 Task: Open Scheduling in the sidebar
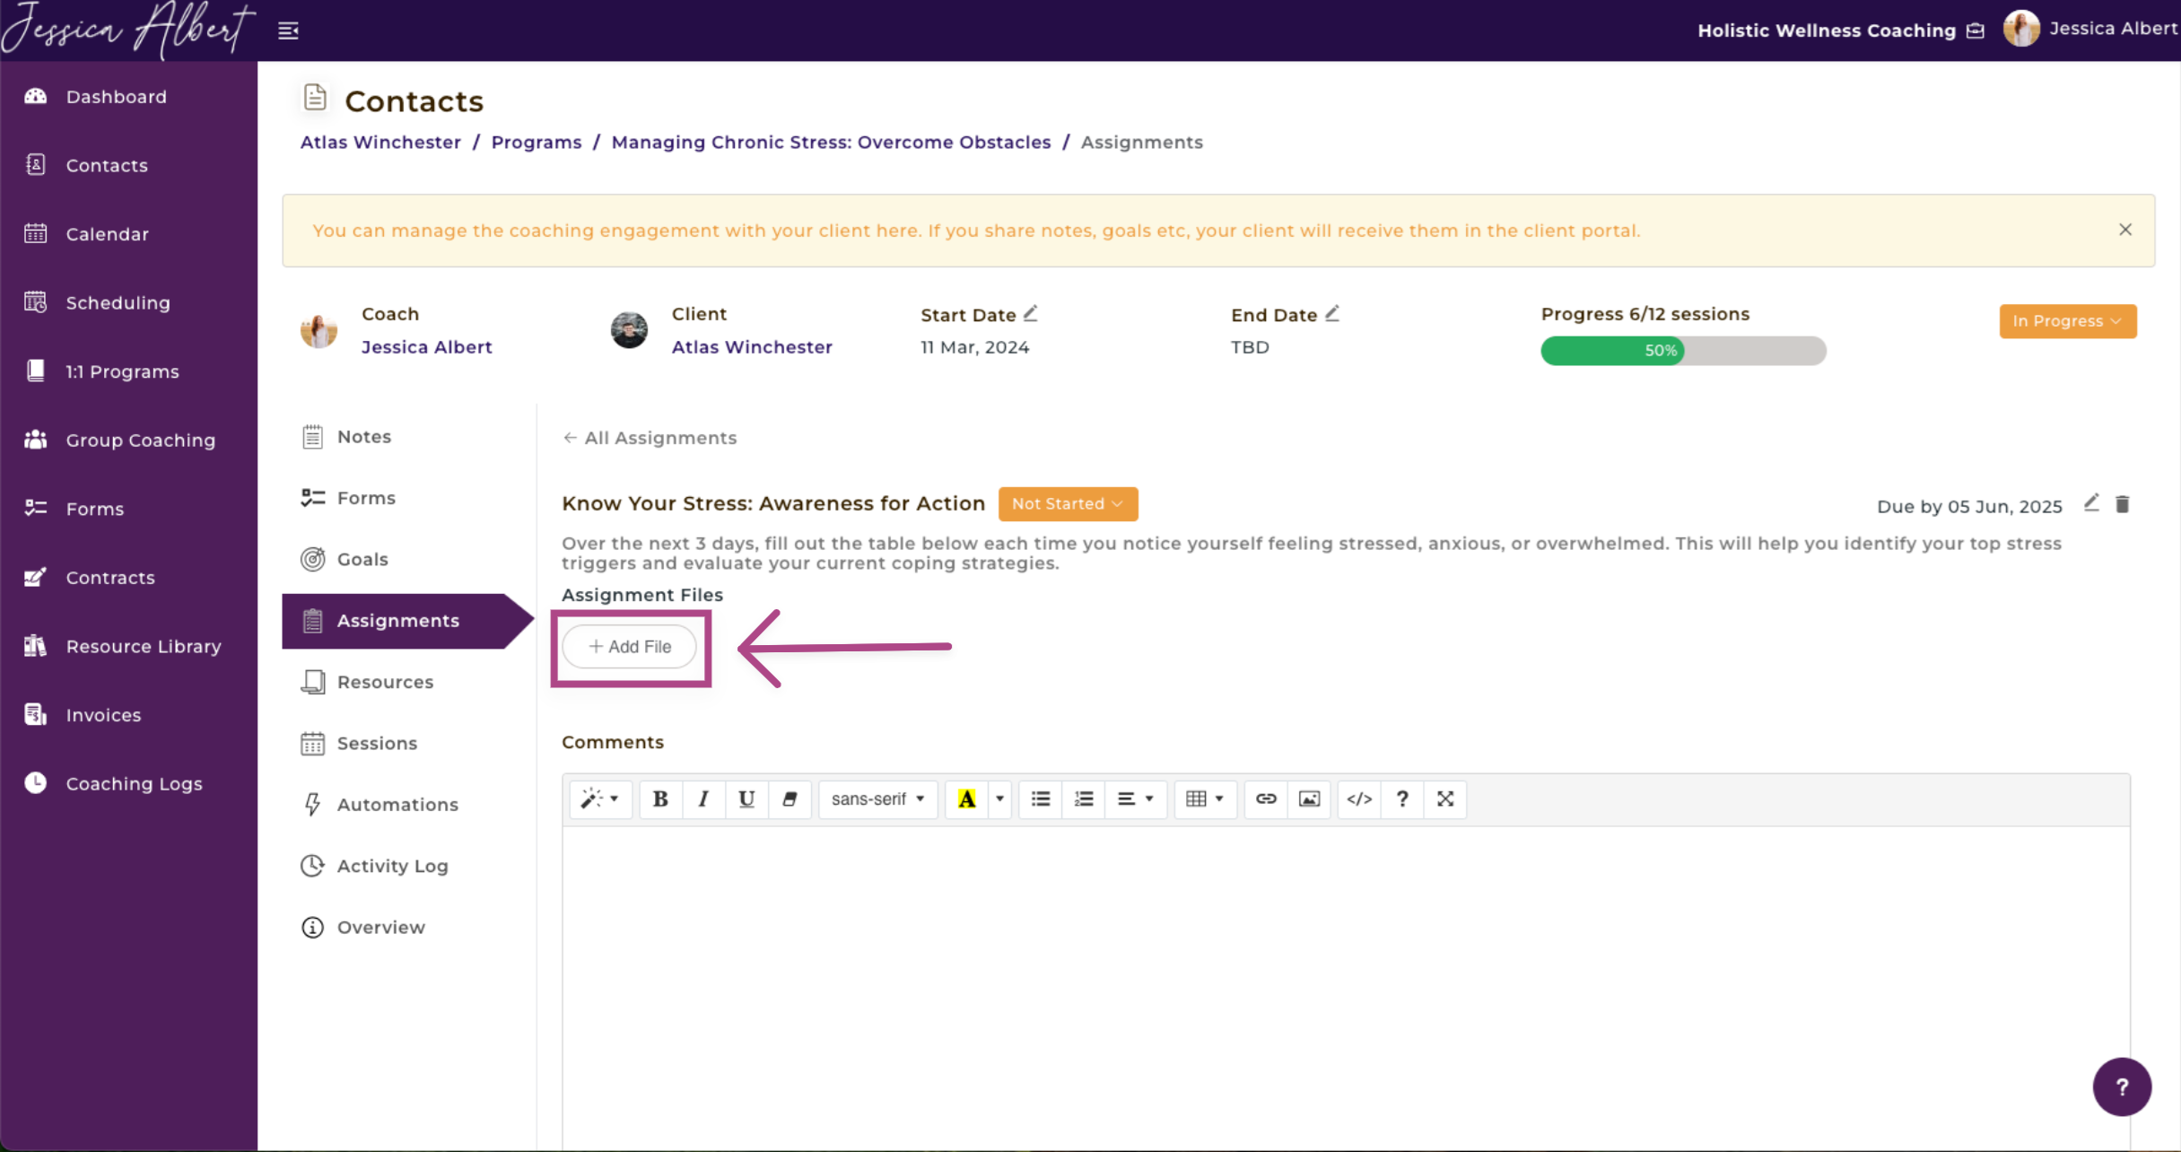coord(118,302)
